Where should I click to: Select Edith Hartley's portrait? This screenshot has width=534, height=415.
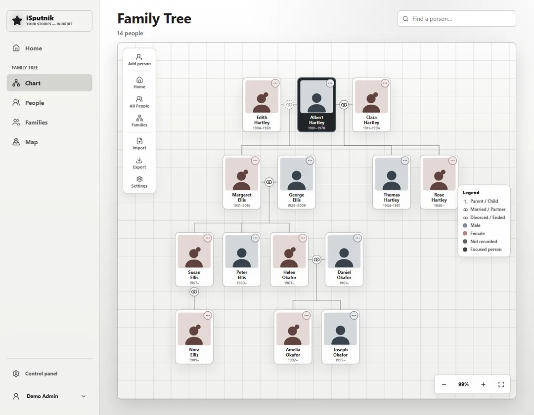click(x=262, y=97)
